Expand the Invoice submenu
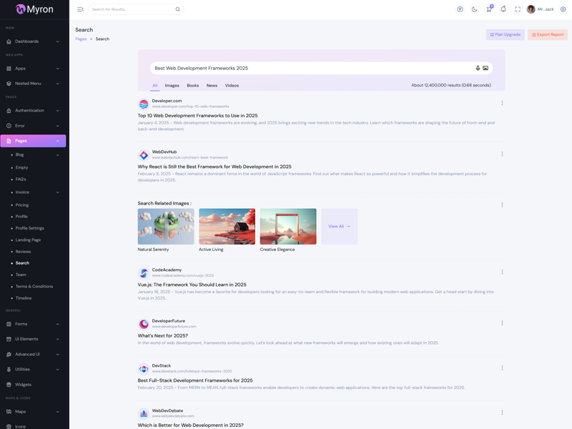572x429 pixels. pos(36,192)
